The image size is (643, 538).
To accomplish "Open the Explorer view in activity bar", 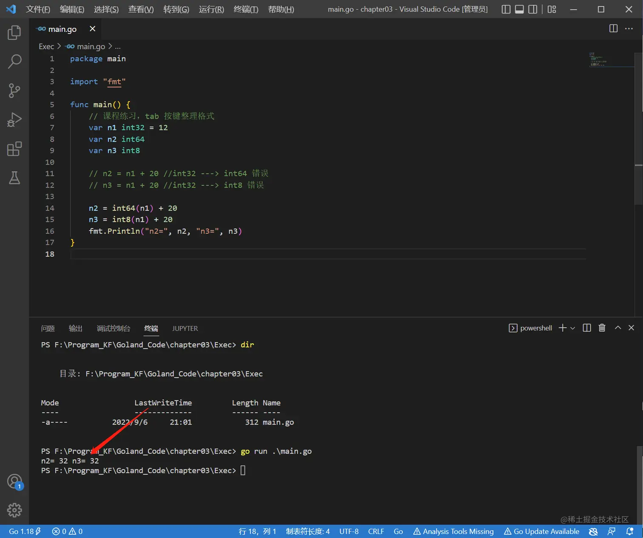I will point(14,33).
